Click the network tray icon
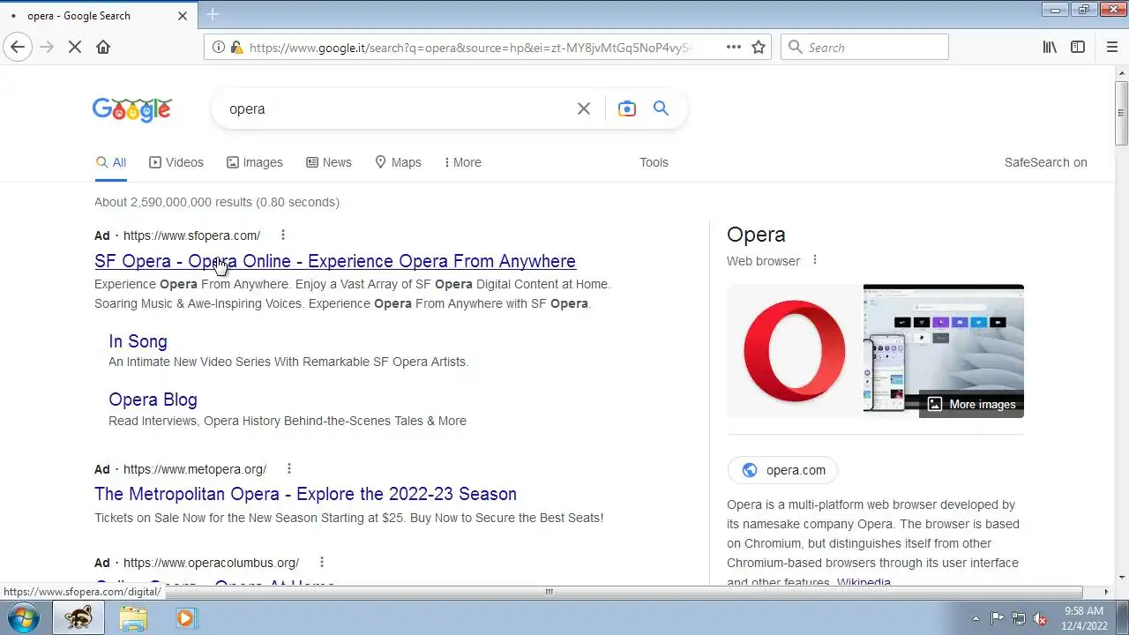Screen dimensions: 1129x635 1019,618
